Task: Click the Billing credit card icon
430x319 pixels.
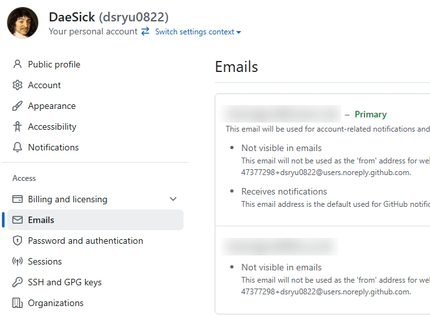Action: pos(18,199)
